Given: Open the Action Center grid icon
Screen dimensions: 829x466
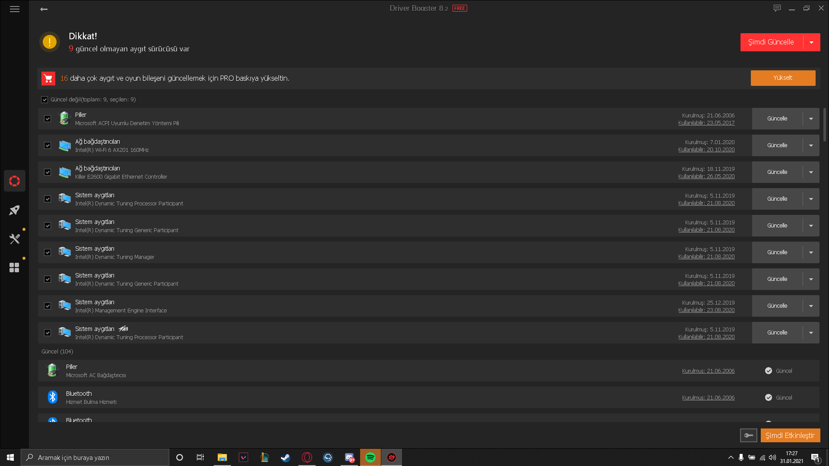Looking at the screenshot, I should coord(14,268).
